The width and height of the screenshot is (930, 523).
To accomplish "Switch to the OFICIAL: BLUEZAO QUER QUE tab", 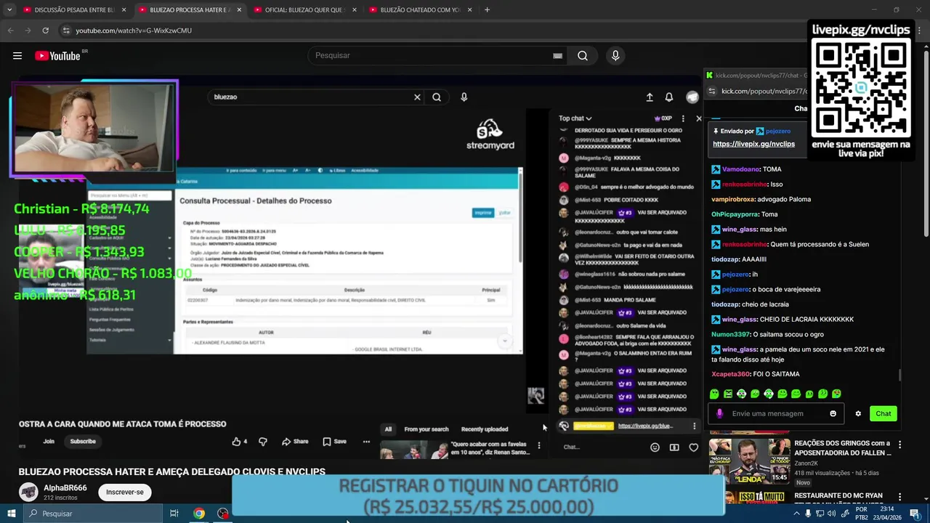I will pyautogui.click(x=304, y=10).
